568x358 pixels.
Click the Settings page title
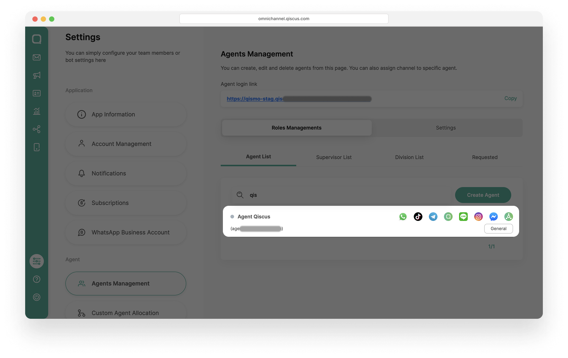(x=83, y=37)
